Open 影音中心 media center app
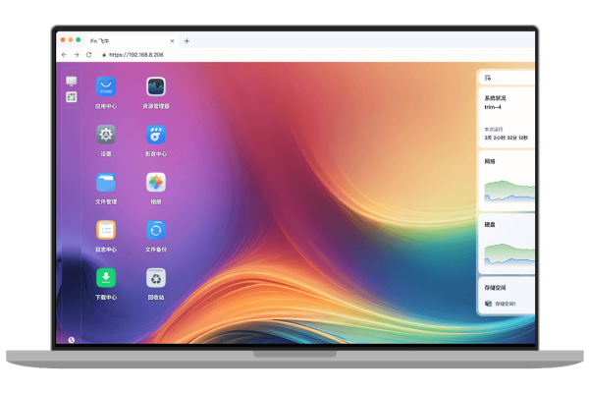589x393 pixels. point(155,134)
